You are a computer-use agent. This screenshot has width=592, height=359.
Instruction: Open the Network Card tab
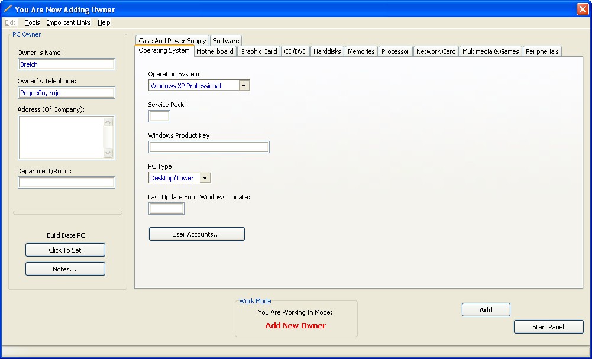click(436, 51)
